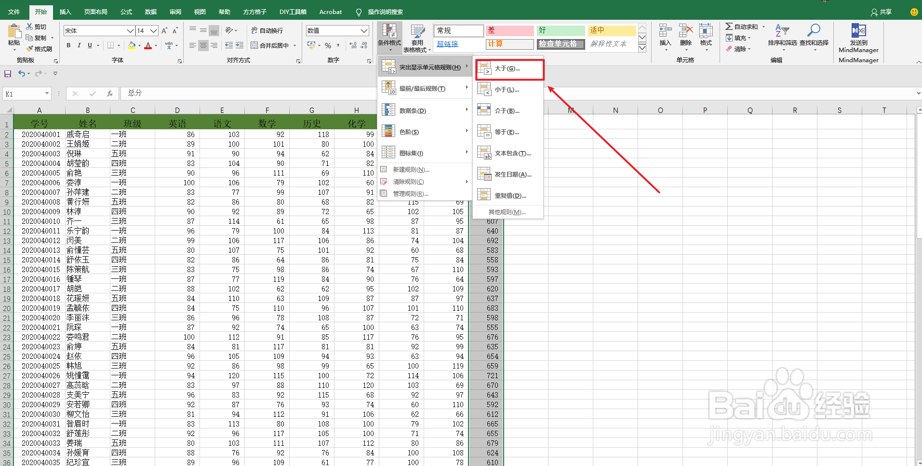Expand 图标集 Icon Sets submenu
This screenshot has height=466, width=922.
425,153
